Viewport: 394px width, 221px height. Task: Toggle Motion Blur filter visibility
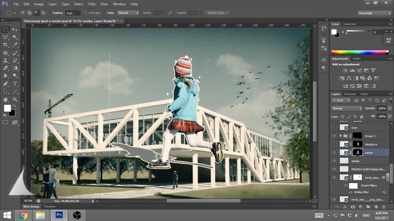pos(351,192)
